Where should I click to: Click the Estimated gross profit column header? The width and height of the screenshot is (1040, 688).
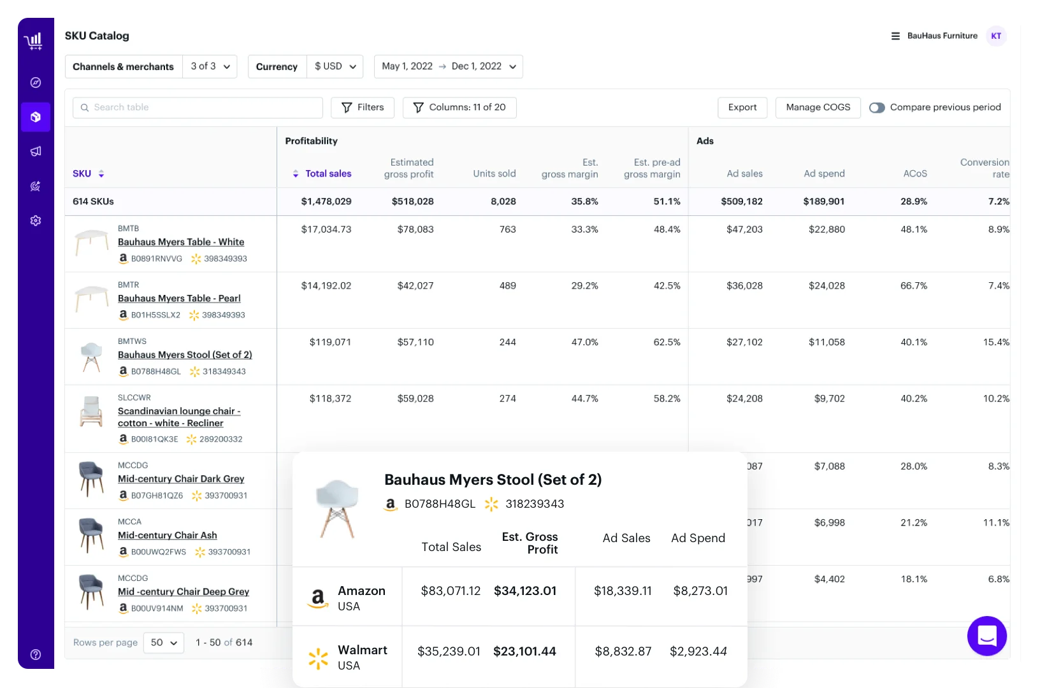pos(408,168)
